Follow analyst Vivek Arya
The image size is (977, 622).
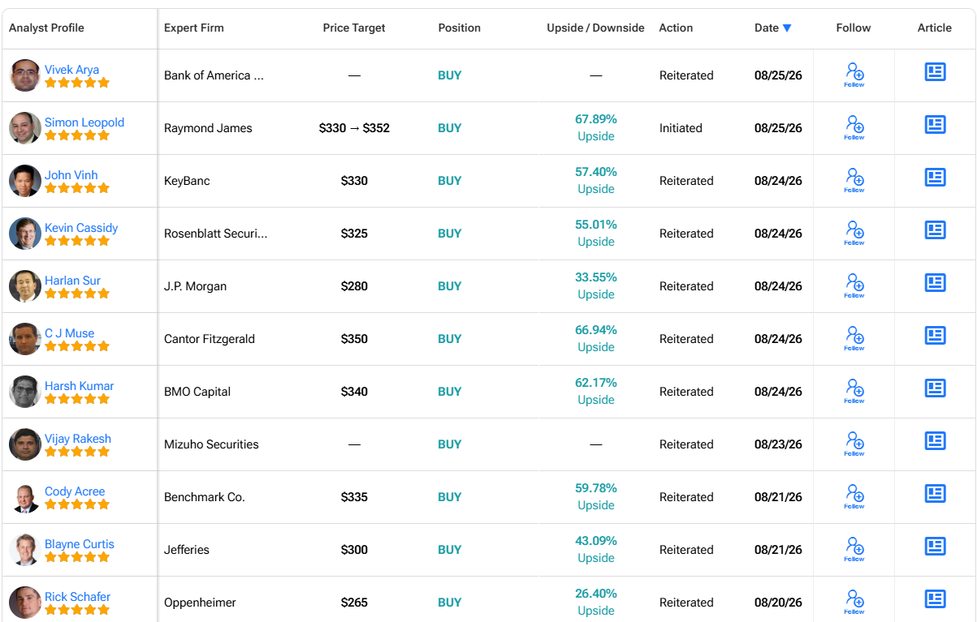tap(854, 75)
